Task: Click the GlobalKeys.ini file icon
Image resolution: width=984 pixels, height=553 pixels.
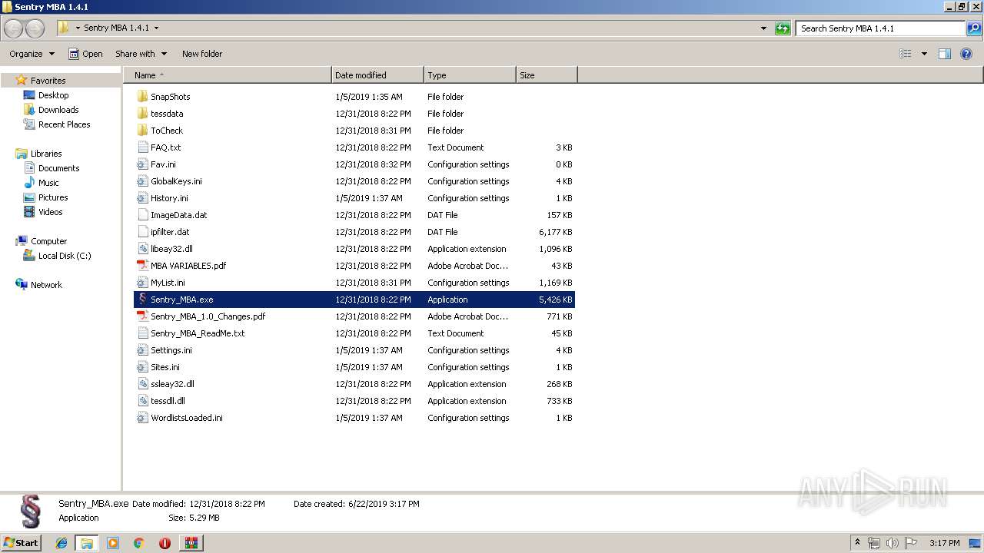Action: pyautogui.click(x=142, y=181)
